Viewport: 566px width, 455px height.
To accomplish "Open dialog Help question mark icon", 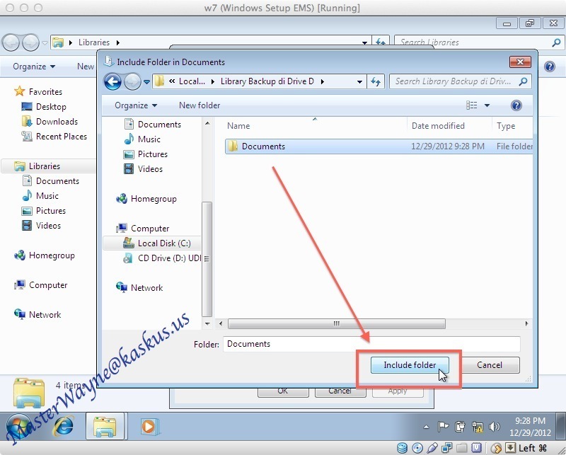I will [x=516, y=105].
